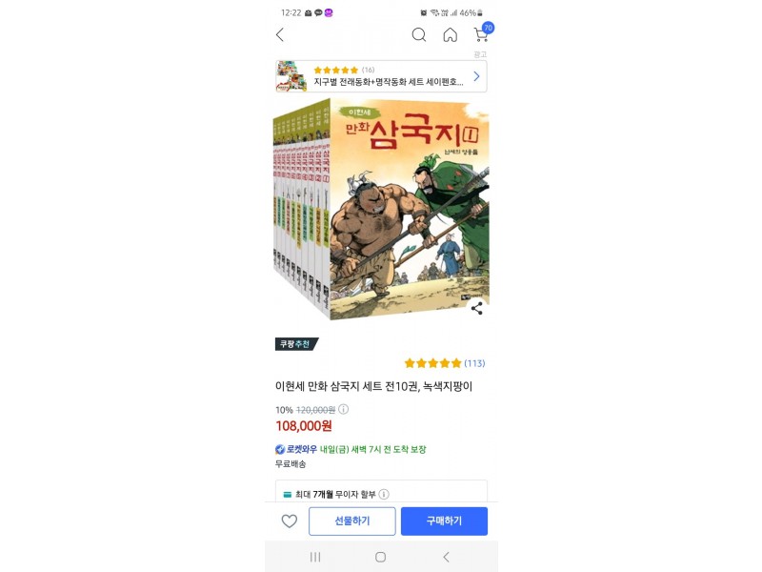Tap the Android back navigation button
Image resolution: width=762 pixels, height=572 pixels.
click(x=446, y=557)
